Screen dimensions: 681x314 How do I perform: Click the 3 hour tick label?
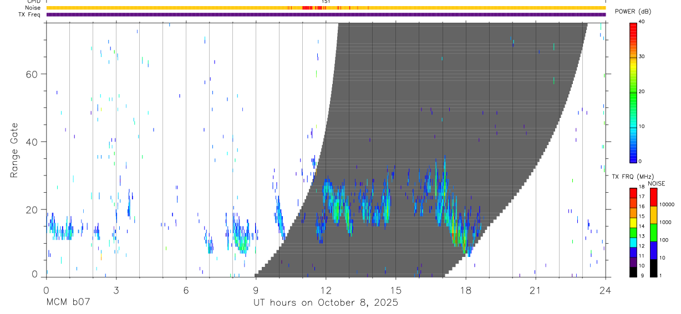[x=116, y=290]
